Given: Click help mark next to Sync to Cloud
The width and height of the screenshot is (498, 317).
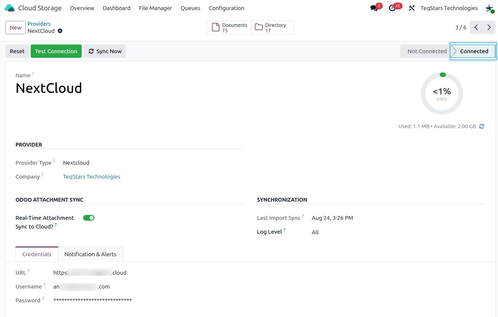Looking at the screenshot, I should click(56, 225).
